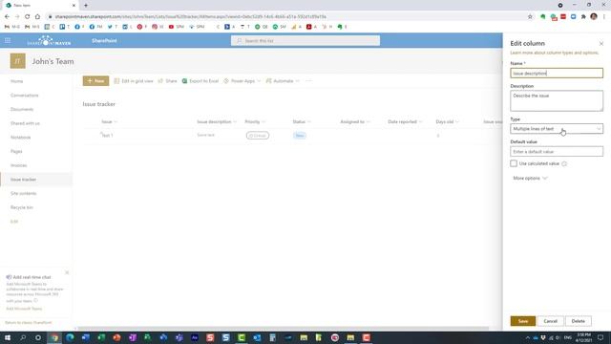Viewport: 611px width, 344px height.
Task: Click the Chrome profile avatar
Action: [594, 16]
